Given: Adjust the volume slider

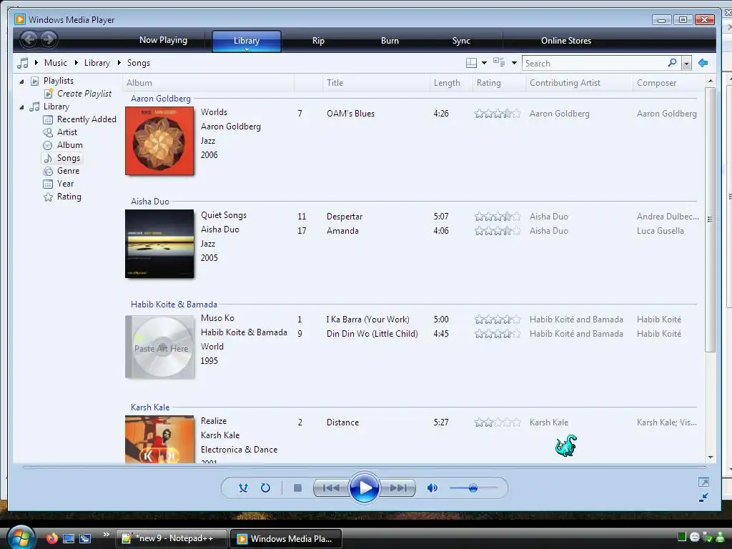Looking at the screenshot, I should (473, 488).
